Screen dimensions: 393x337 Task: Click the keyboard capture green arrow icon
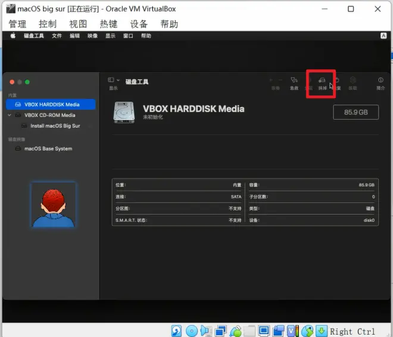(x=322, y=331)
